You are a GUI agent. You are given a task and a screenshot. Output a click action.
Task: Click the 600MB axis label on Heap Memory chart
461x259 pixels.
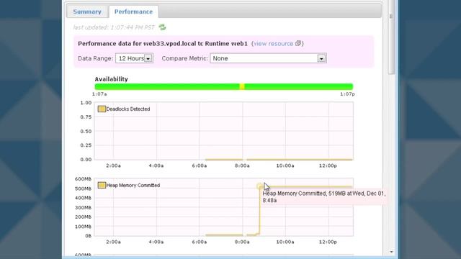pos(84,179)
